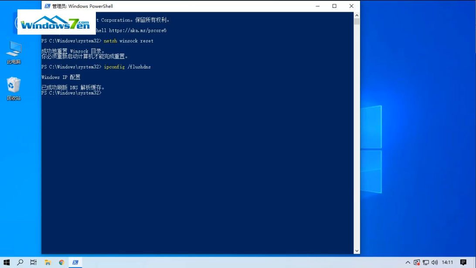Select the Recycle Bin desktop icon
This screenshot has width=476, height=268.
click(x=14, y=88)
